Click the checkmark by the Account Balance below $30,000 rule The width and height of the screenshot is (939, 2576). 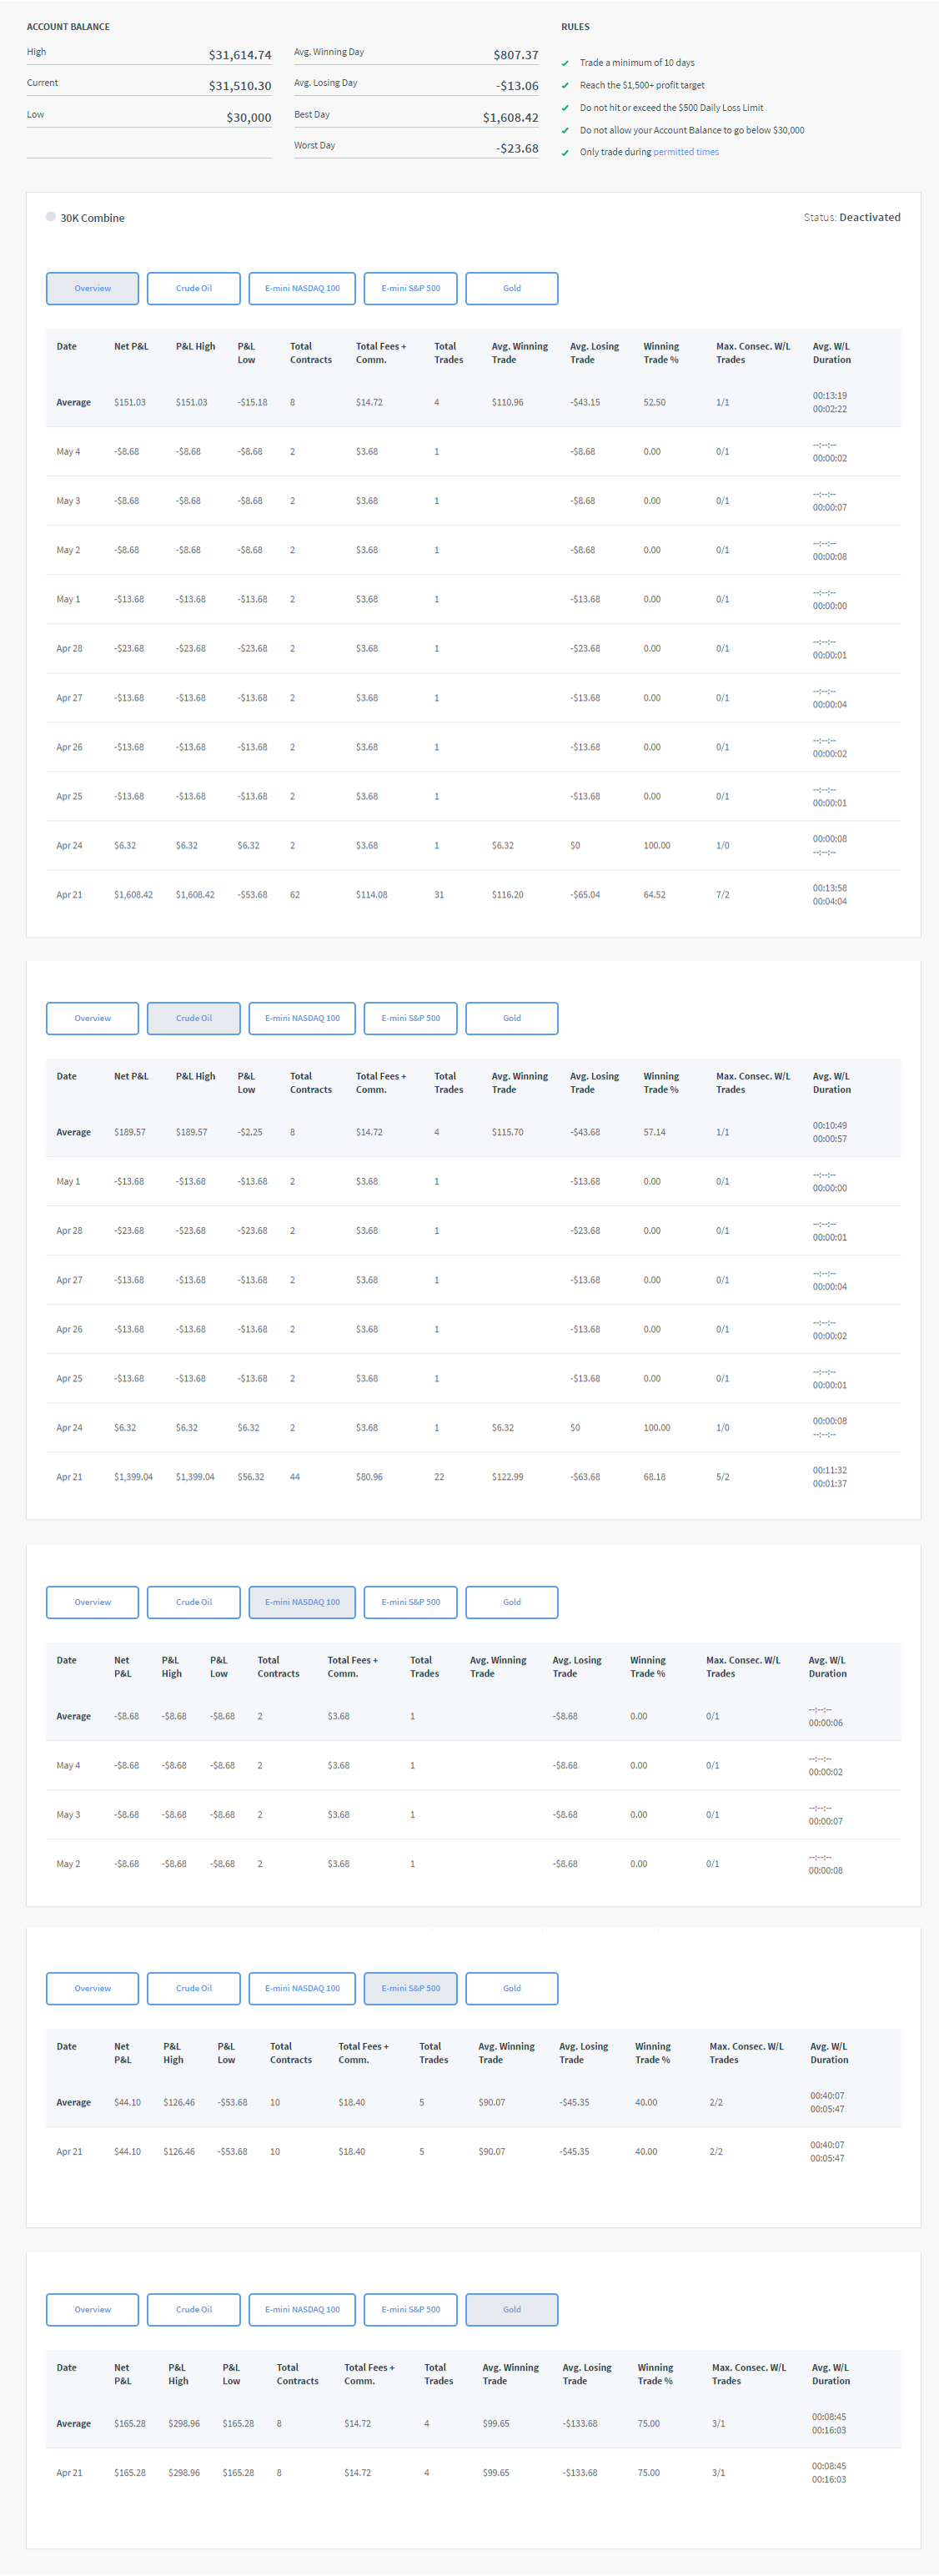(x=565, y=131)
